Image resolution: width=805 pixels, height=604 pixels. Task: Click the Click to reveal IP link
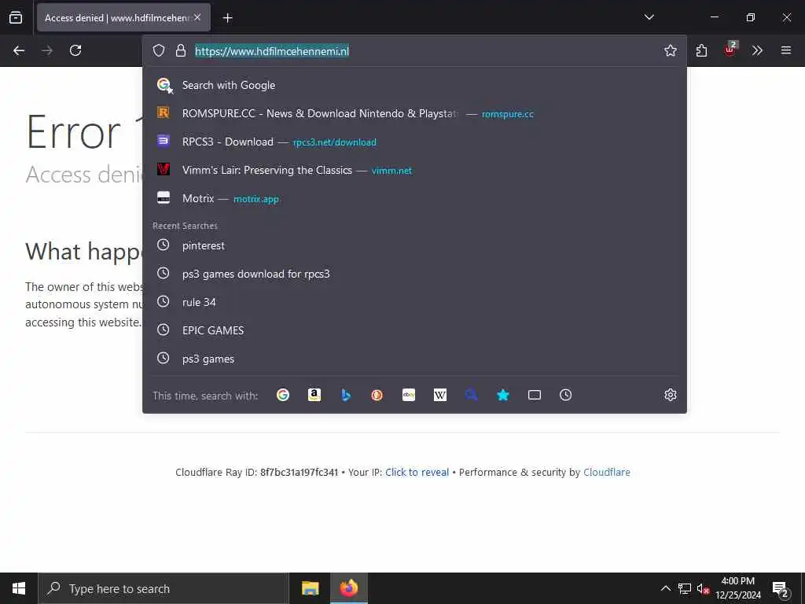417,472
